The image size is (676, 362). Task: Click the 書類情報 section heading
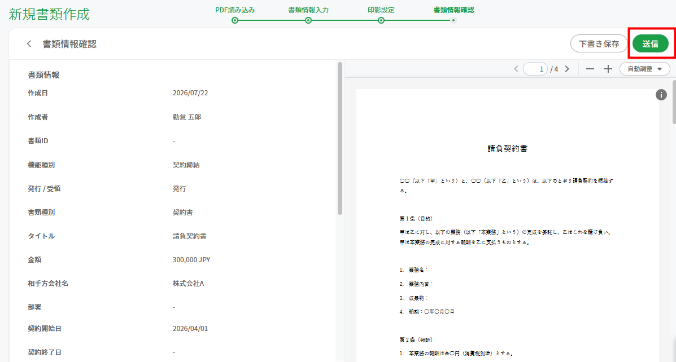click(43, 75)
